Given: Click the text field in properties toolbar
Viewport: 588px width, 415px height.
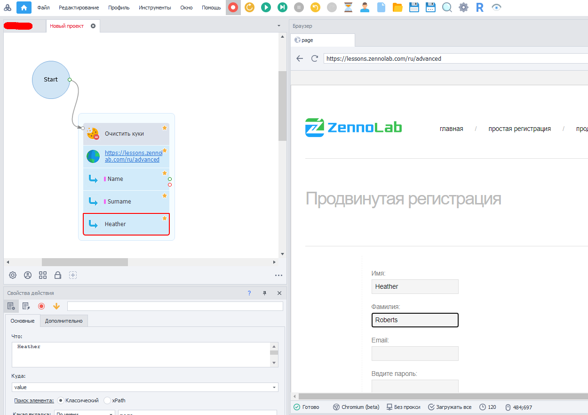Looking at the screenshot, I should pyautogui.click(x=175, y=306).
